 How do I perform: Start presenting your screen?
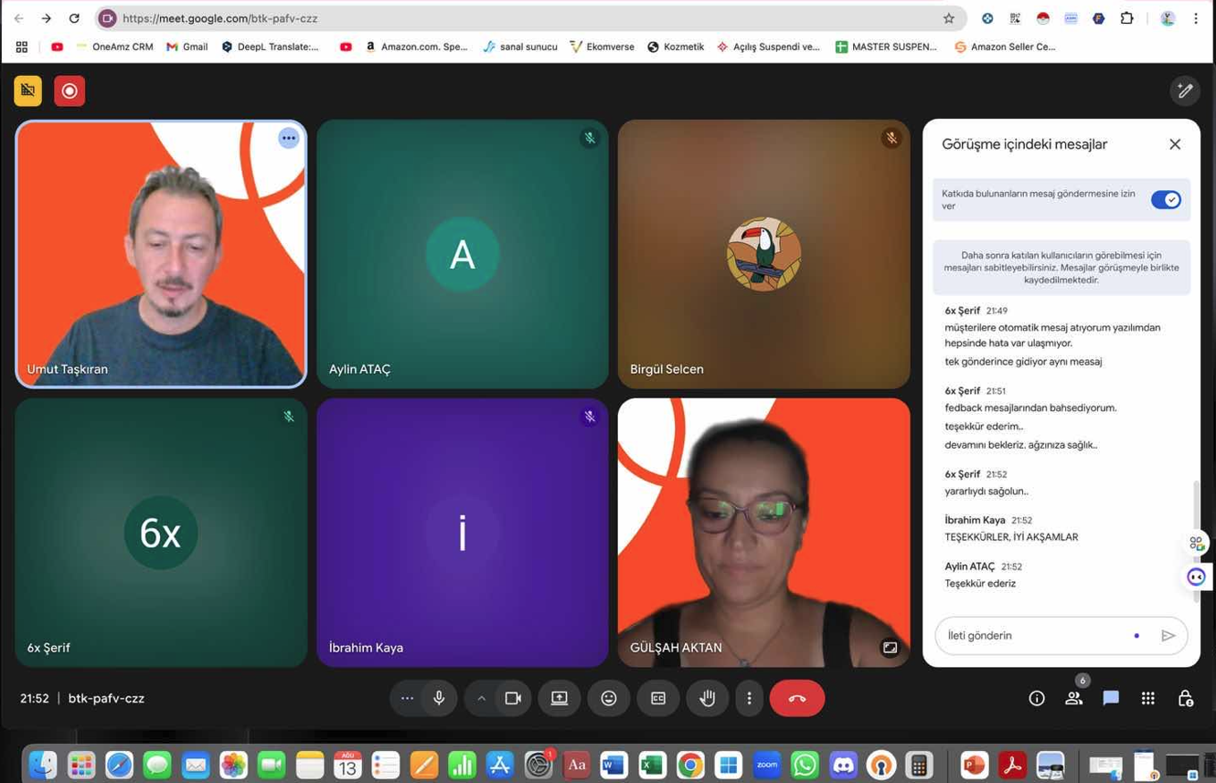[x=560, y=698]
